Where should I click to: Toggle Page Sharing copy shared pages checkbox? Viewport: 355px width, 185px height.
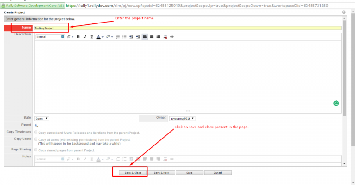tap(36, 150)
